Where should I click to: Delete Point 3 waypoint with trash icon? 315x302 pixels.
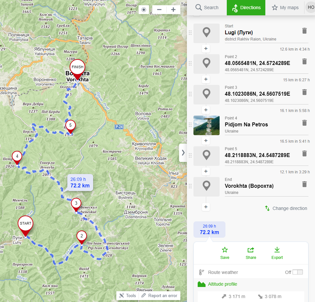(x=305, y=92)
